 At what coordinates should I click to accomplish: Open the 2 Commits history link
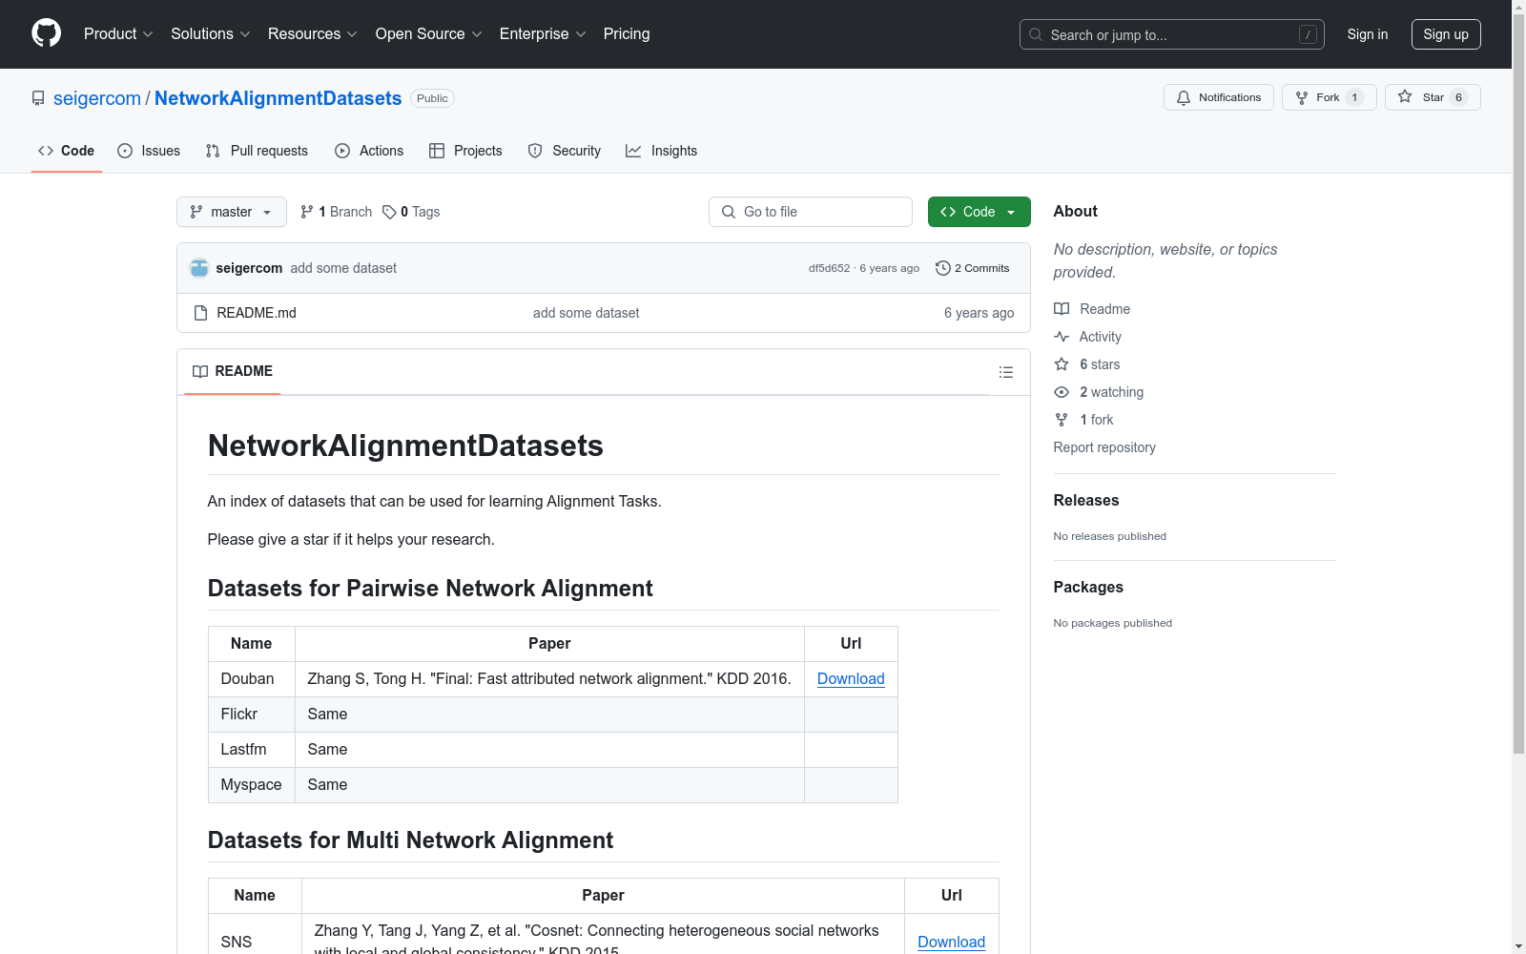pos(973,268)
